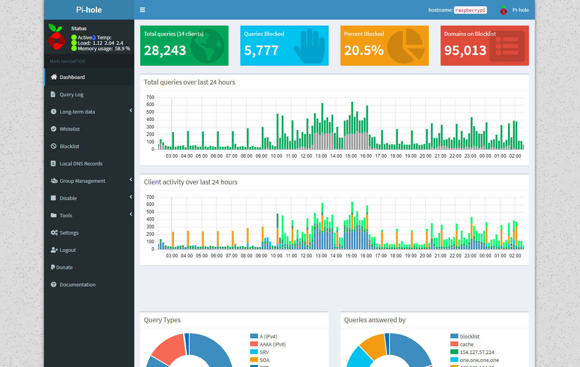Open the Donate link
The image size is (580, 367).
pyautogui.click(x=64, y=267)
